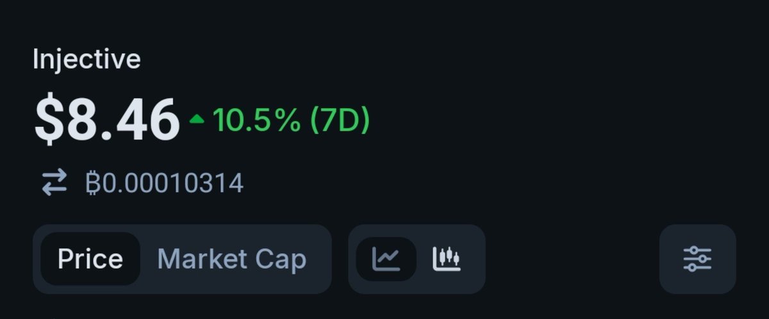This screenshot has width=769, height=319.
Task: Click the dollar sign of price
Action: point(49,120)
